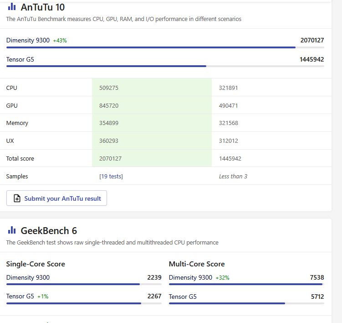Click the +43% Dimensity 9300 percentage badge
Screen dimensions: 342x323
coord(60,41)
